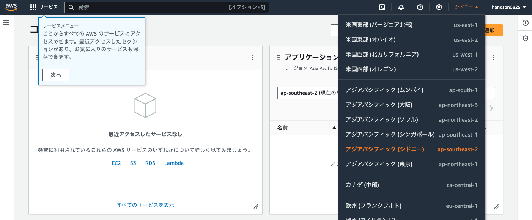The width and height of the screenshot is (532, 220).
Task: Select US West N. California us-west-1
Action: coord(412,55)
